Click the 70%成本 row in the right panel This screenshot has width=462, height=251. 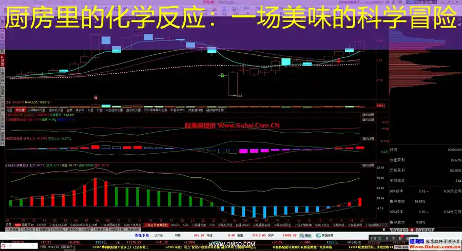pos(426,212)
